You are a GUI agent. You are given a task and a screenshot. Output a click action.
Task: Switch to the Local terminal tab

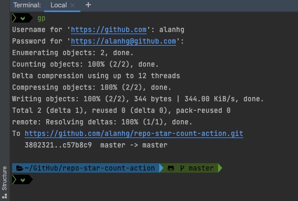click(58, 5)
